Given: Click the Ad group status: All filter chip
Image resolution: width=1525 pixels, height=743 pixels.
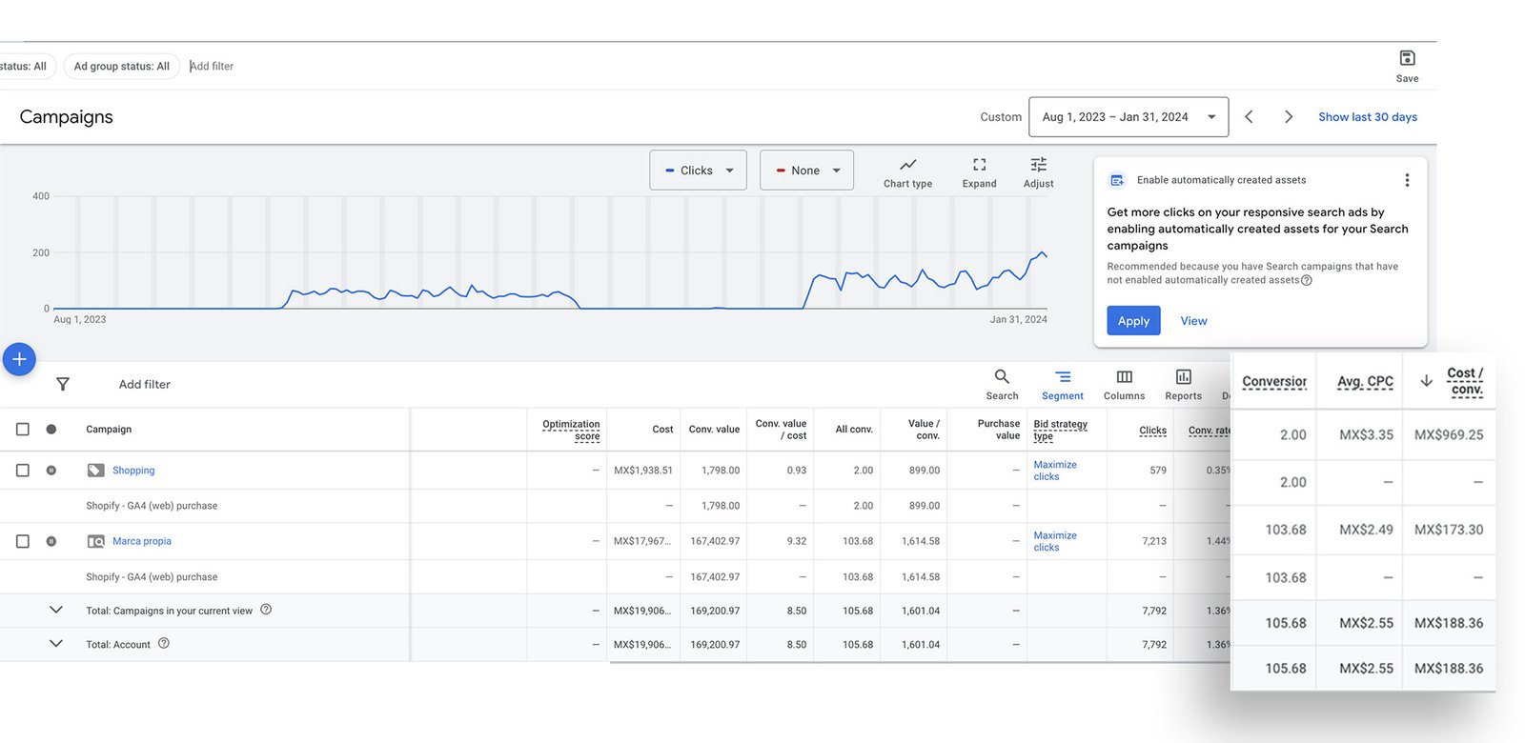Looking at the screenshot, I should pos(121,66).
